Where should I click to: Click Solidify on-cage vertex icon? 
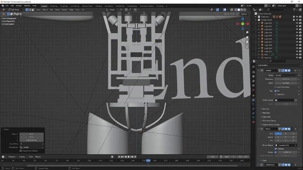click(x=280, y=70)
